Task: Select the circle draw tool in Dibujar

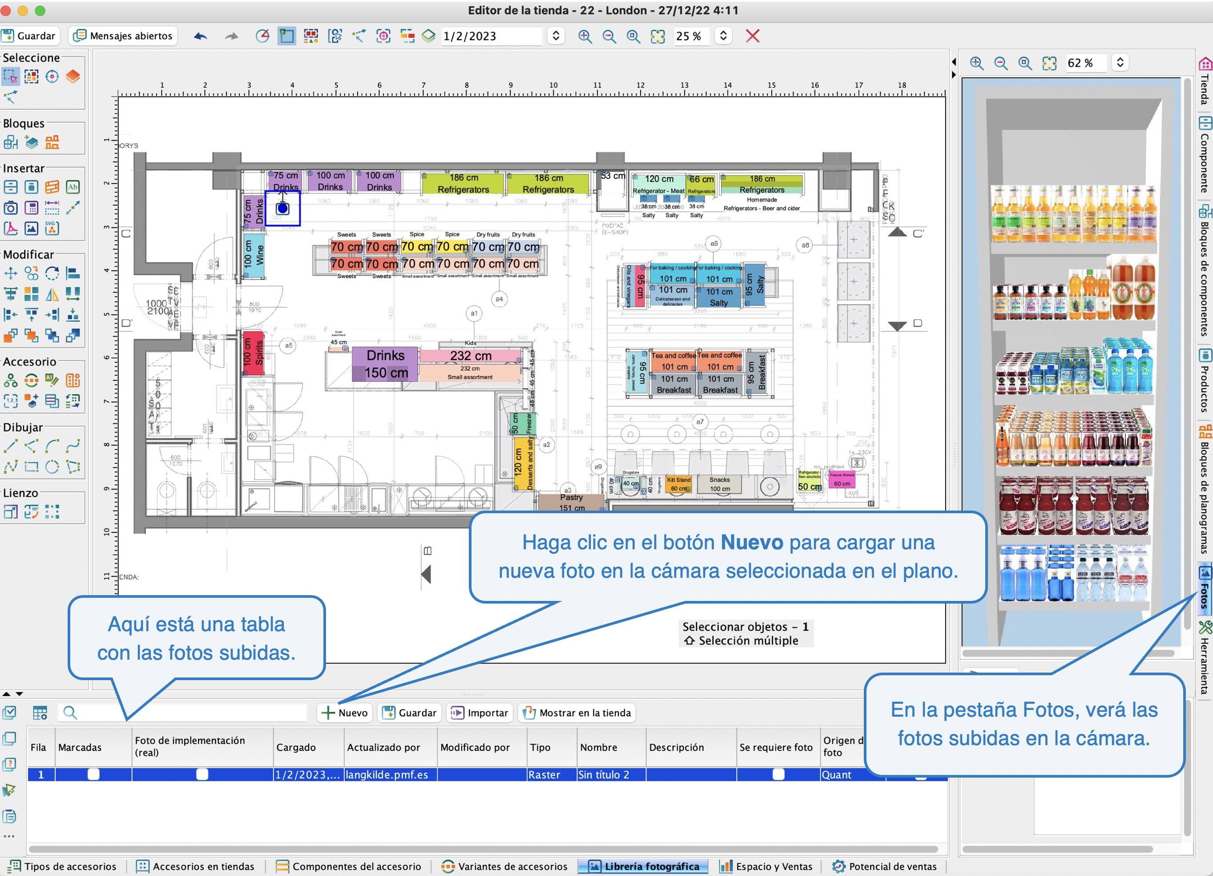Action: pyautogui.click(x=52, y=466)
